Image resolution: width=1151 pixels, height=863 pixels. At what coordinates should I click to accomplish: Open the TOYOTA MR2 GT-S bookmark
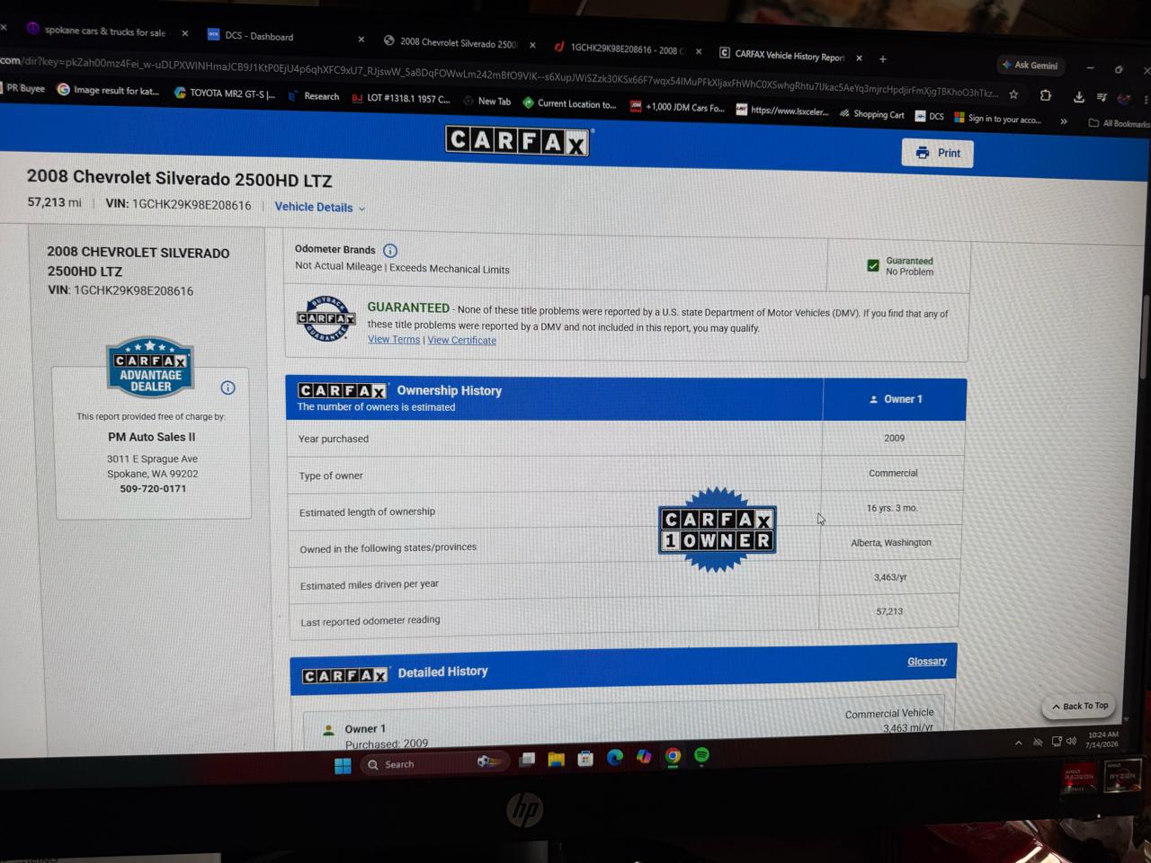coord(225,93)
